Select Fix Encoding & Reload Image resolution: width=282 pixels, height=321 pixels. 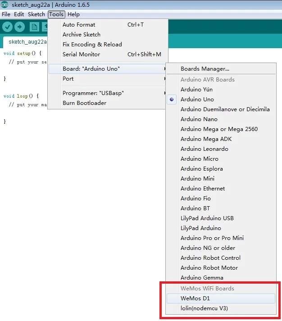(108, 45)
